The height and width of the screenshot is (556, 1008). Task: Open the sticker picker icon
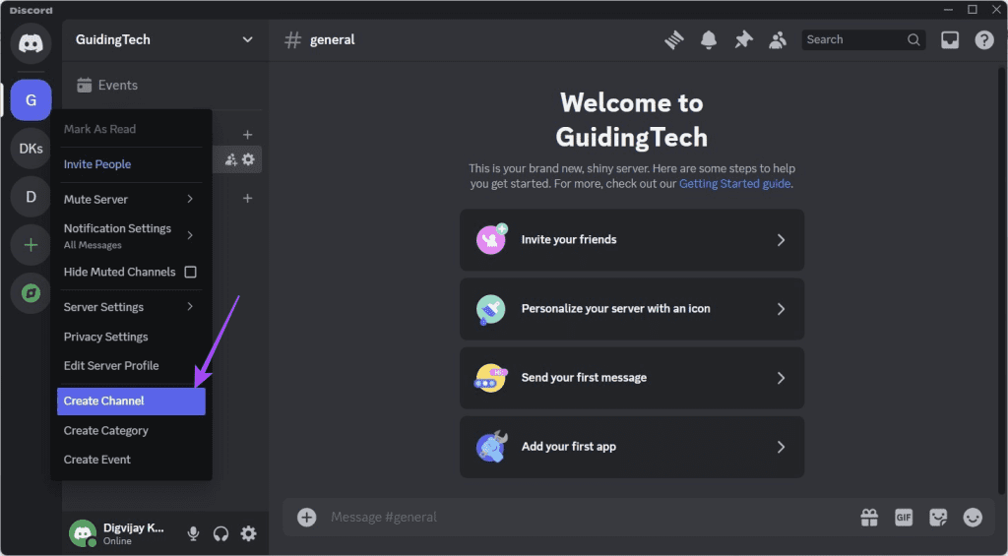point(938,517)
